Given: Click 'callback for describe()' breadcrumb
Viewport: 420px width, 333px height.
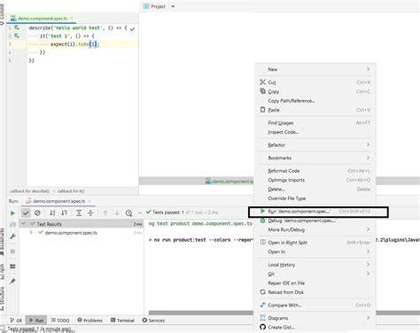Looking at the screenshot, I should click(x=29, y=191).
